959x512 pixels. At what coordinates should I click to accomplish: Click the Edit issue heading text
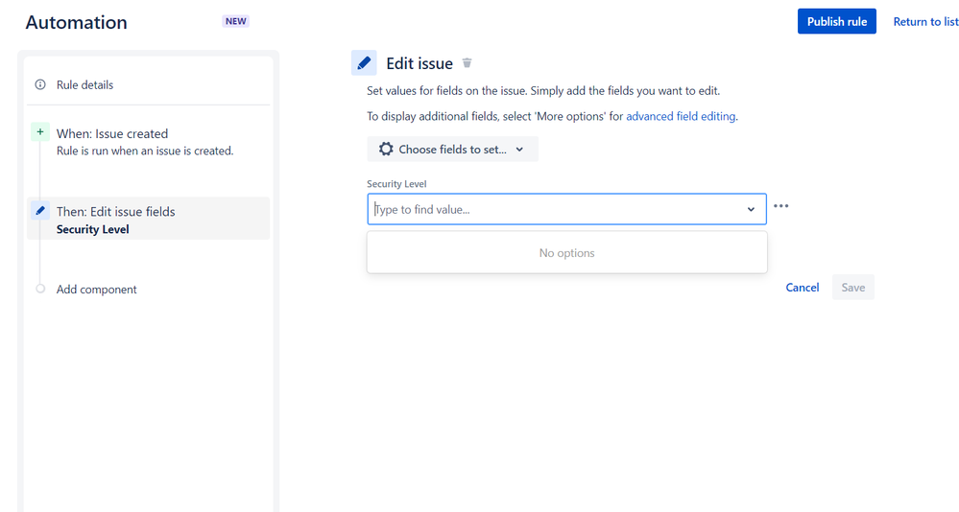point(420,63)
